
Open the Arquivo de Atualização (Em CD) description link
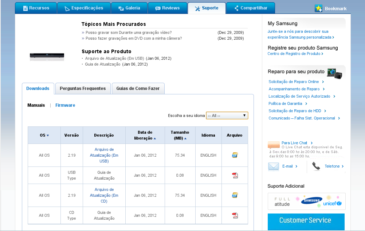coord(104,195)
